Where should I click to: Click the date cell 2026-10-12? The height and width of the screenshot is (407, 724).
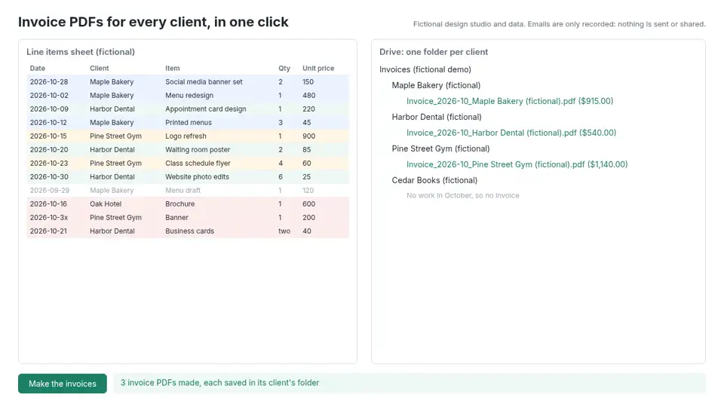click(48, 123)
